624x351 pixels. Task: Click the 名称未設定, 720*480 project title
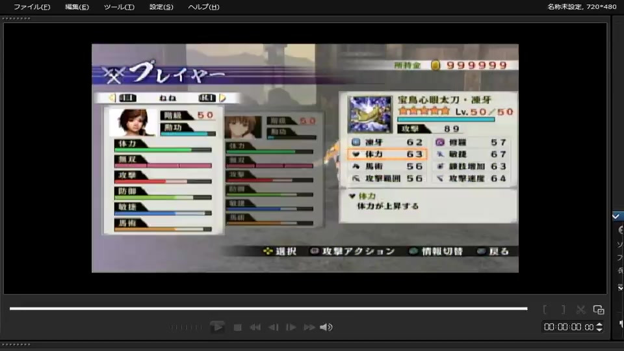click(x=581, y=6)
